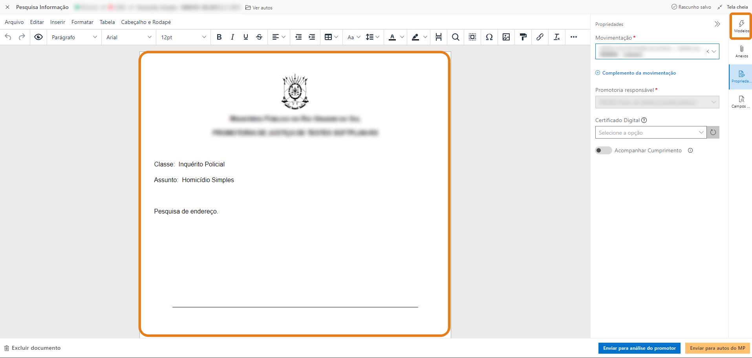Insert a page break from toolbar

click(439, 37)
